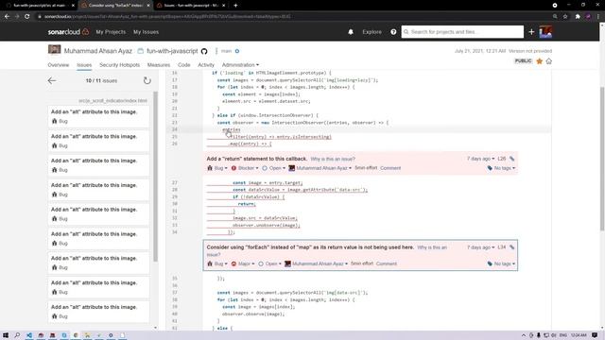Open the Code tab
Viewport: 605px width, 340px height.
coord(184,65)
